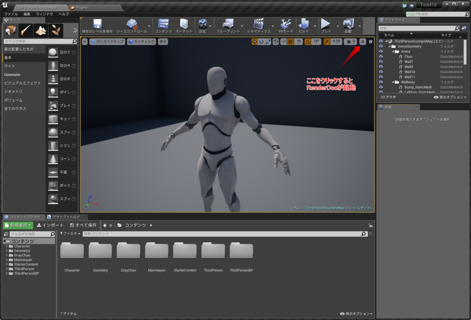The height and width of the screenshot is (320, 471).
Task: Hide the Floor actor in the outliner
Action: coord(380,57)
